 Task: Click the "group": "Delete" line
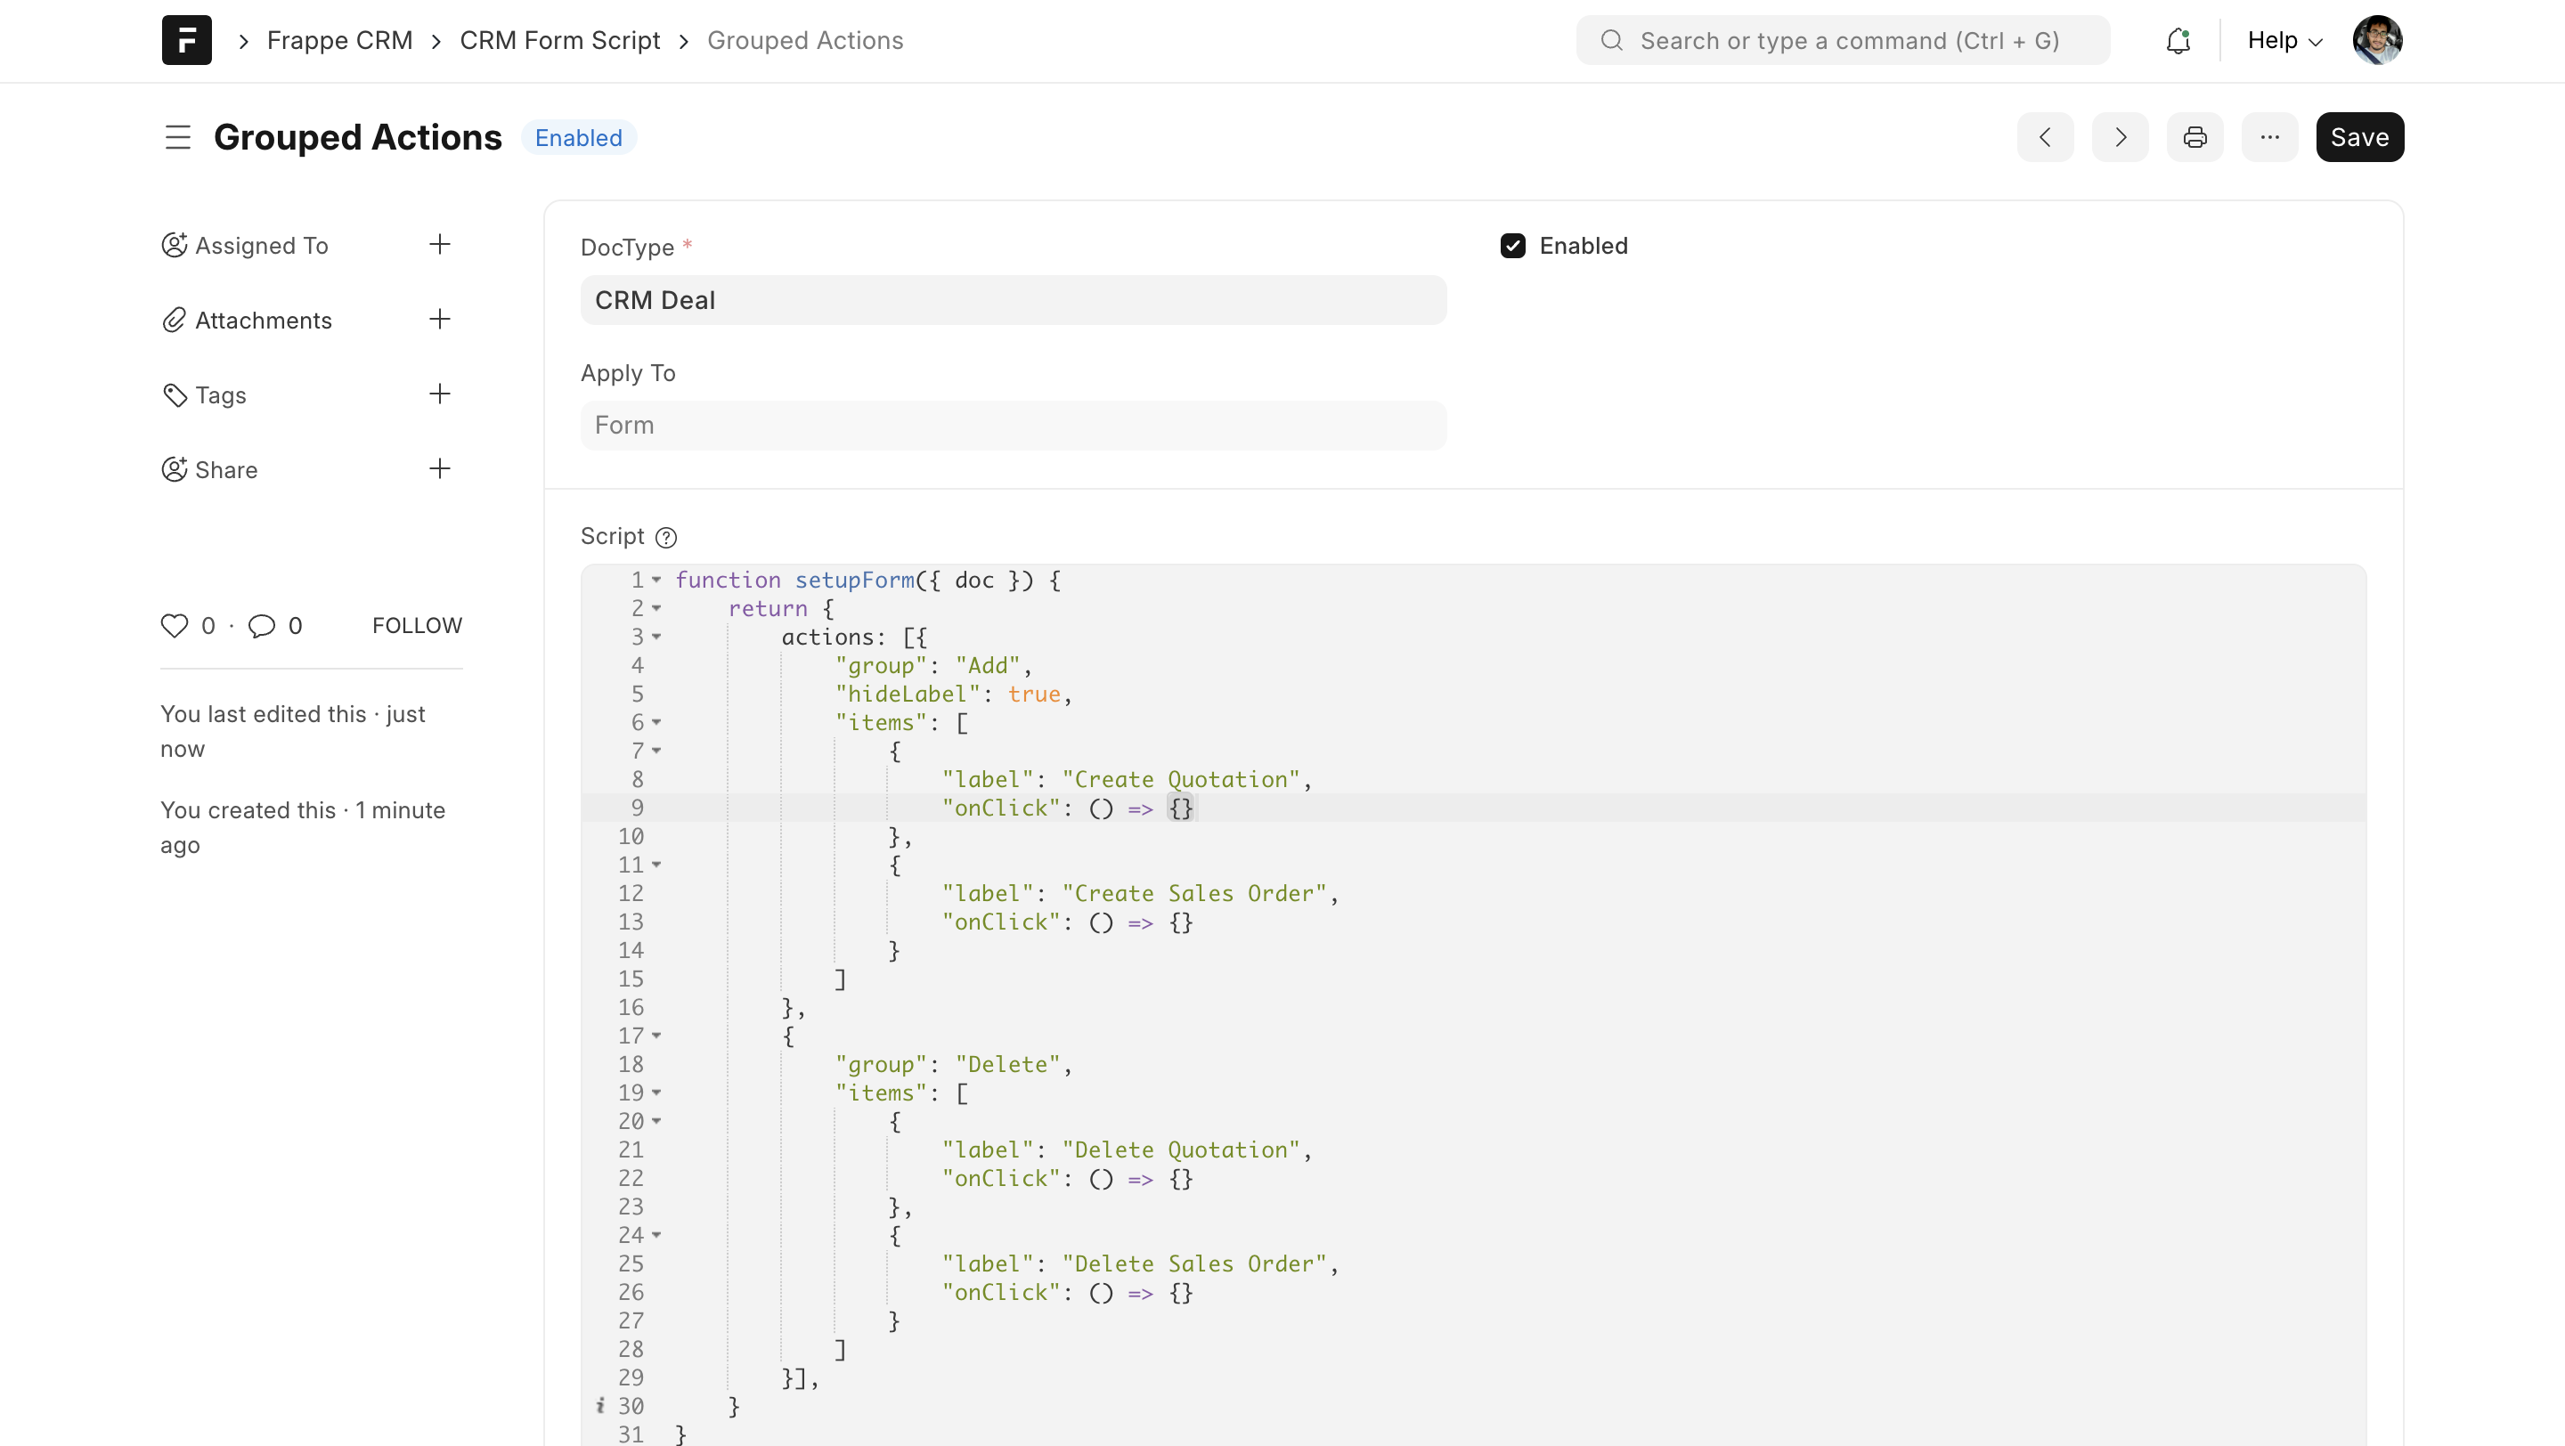tap(953, 1065)
